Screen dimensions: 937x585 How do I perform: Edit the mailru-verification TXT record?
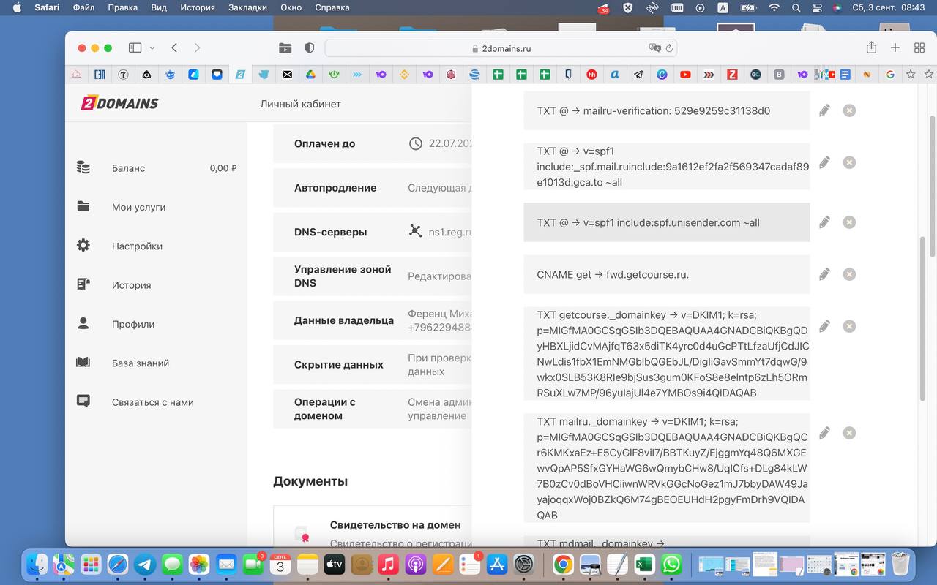point(824,110)
